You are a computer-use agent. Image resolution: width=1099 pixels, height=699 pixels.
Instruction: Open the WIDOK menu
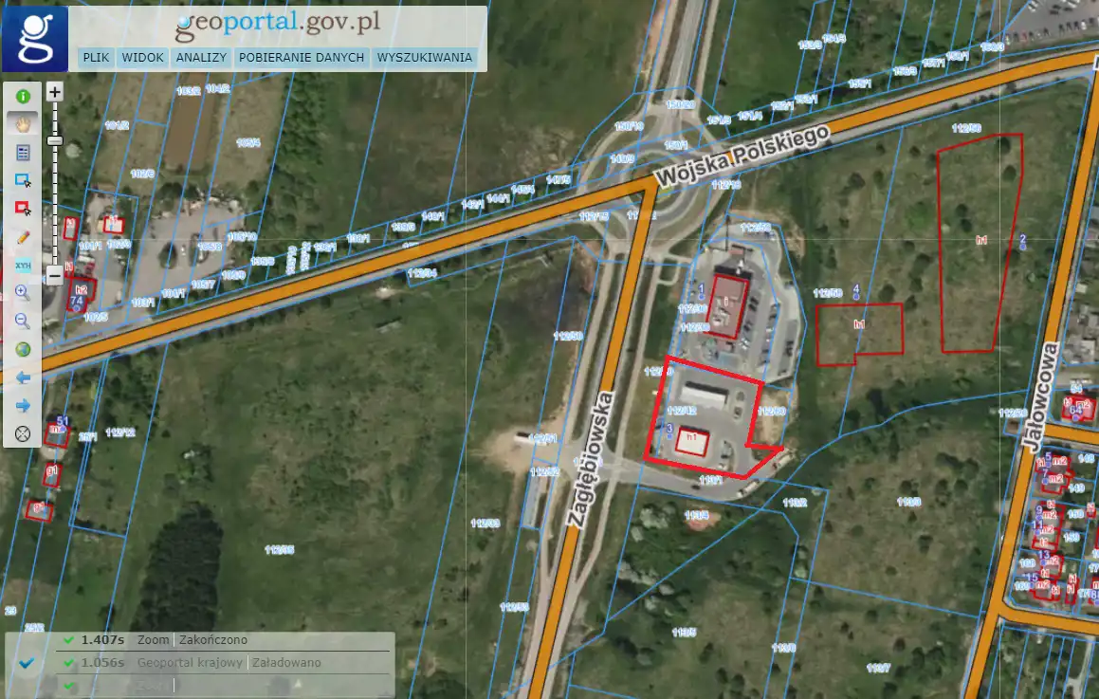(143, 58)
